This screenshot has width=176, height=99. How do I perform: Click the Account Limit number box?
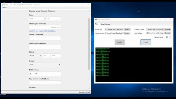[168, 37]
